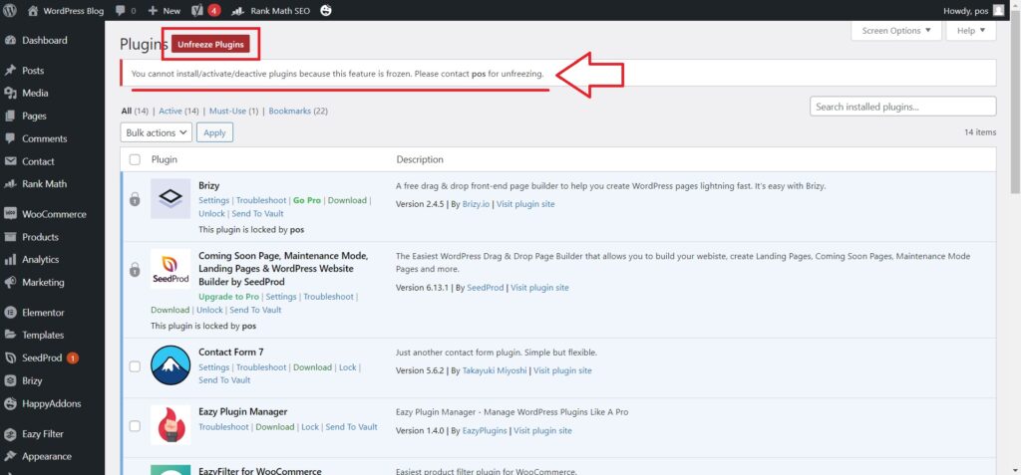
Task: Click Unlock under the SeedProd plugin
Action: pyautogui.click(x=209, y=310)
